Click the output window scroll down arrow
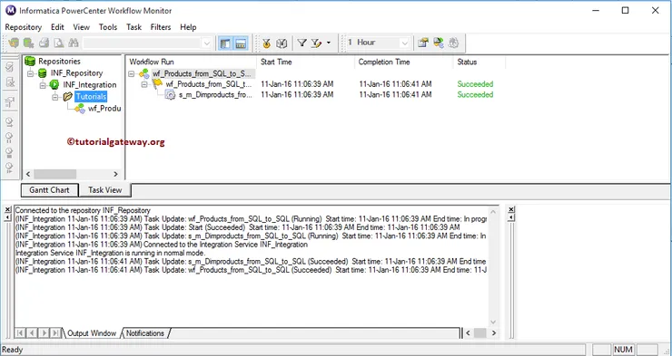The width and height of the screenshot is (672, 356). [493, 322]
